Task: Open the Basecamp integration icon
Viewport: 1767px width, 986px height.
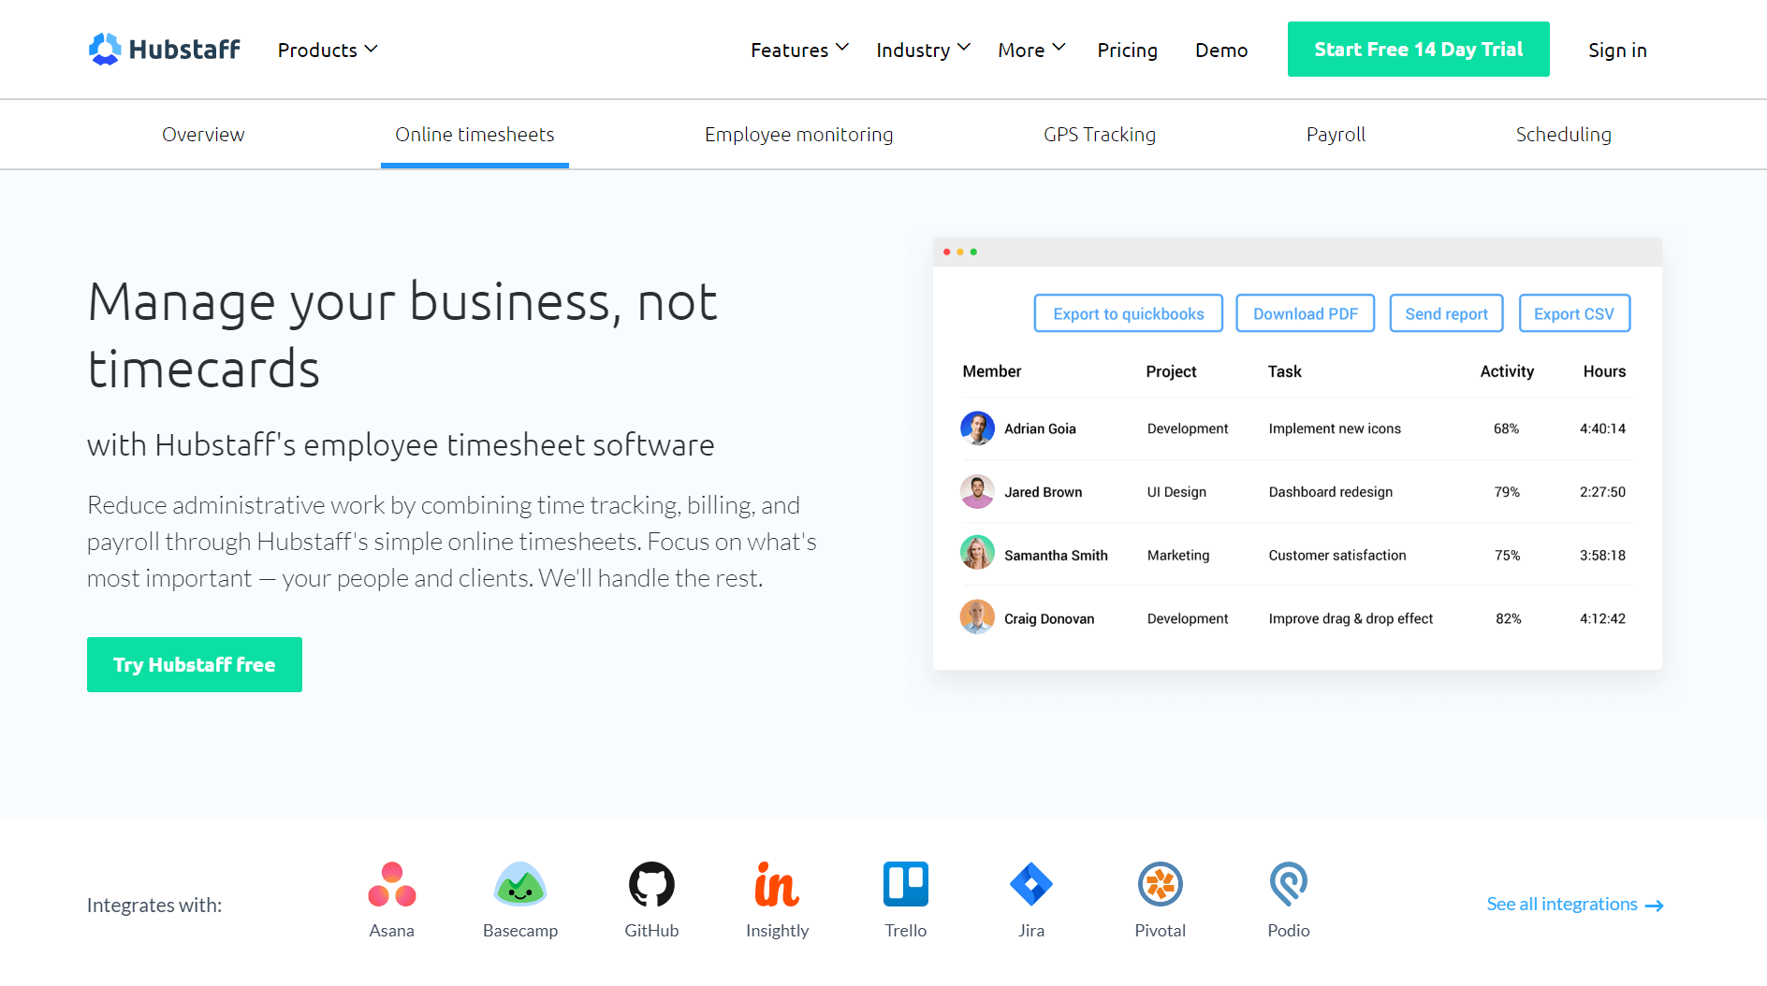Action: coord(520,884)
